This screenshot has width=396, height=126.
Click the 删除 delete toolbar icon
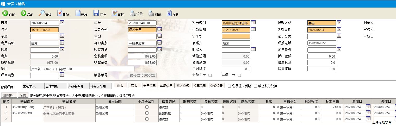coord(60,14)
